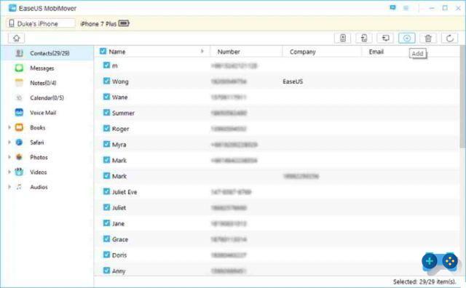The width and height of the screenshot is (466, 288).
Task: Open Notes(0/4) category
Action: [43, 83]
